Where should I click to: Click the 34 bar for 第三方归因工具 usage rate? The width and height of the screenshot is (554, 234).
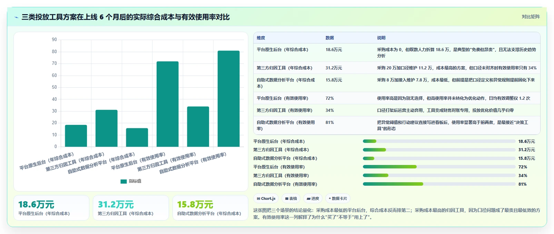pos(198,127)
